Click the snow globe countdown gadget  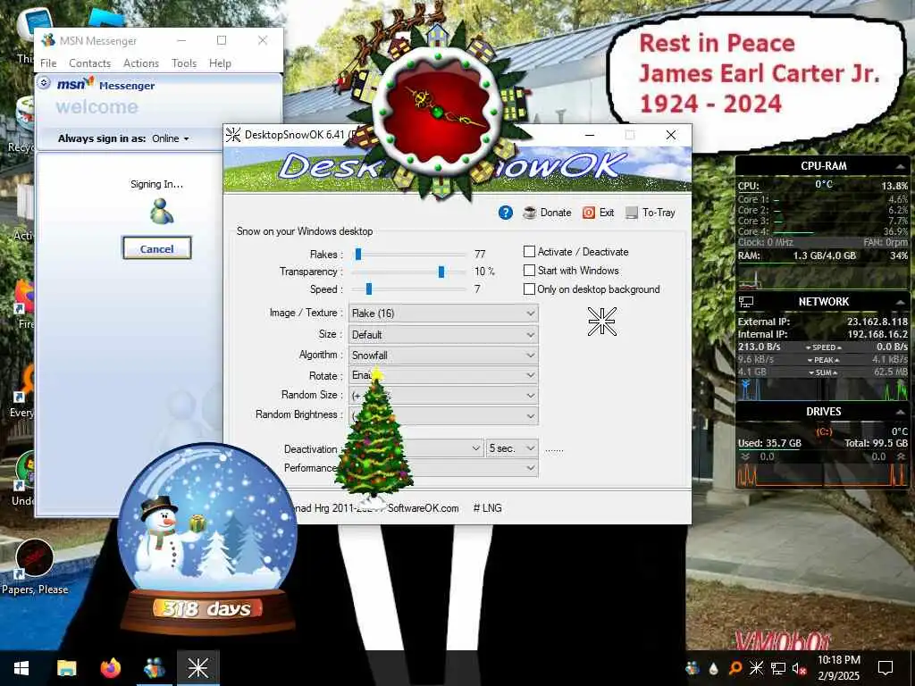coord(206,538)
